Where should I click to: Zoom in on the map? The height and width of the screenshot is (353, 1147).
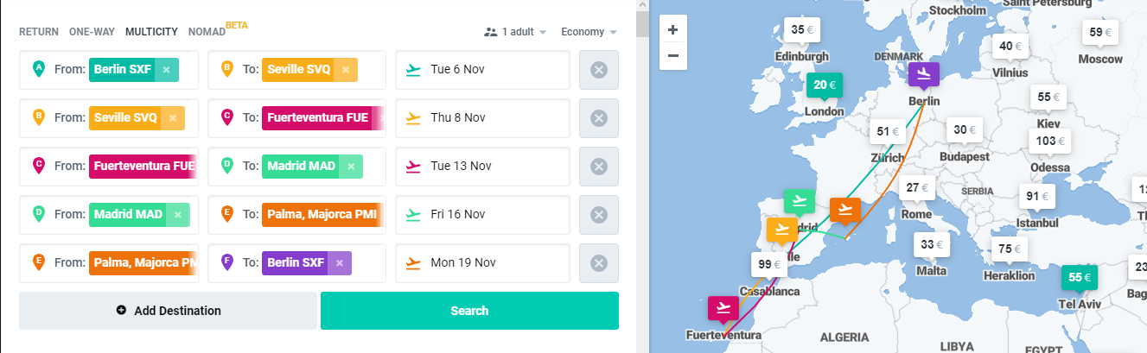tap(673, 29)
